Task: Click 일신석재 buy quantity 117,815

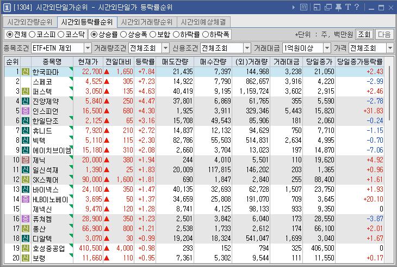Action: pos(219,170)
